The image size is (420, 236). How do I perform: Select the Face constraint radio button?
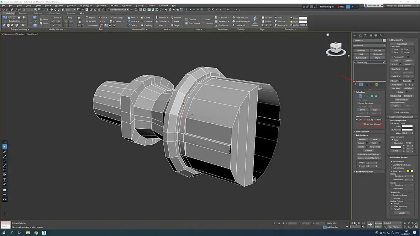click(392, 52)
